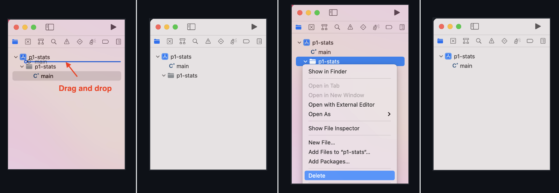Open Breakpoint navigator in leftmost window
This screenshot has width=559, height=193.
click(106, 42)
